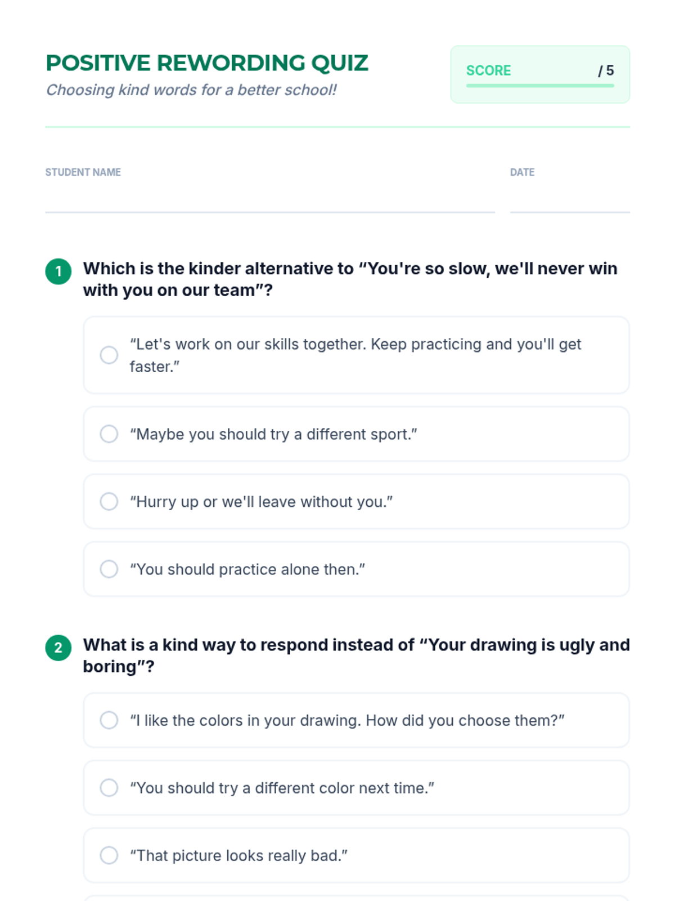Select "Let's work on our skills together" radio button
675x901 pixels.
(109, 355)
